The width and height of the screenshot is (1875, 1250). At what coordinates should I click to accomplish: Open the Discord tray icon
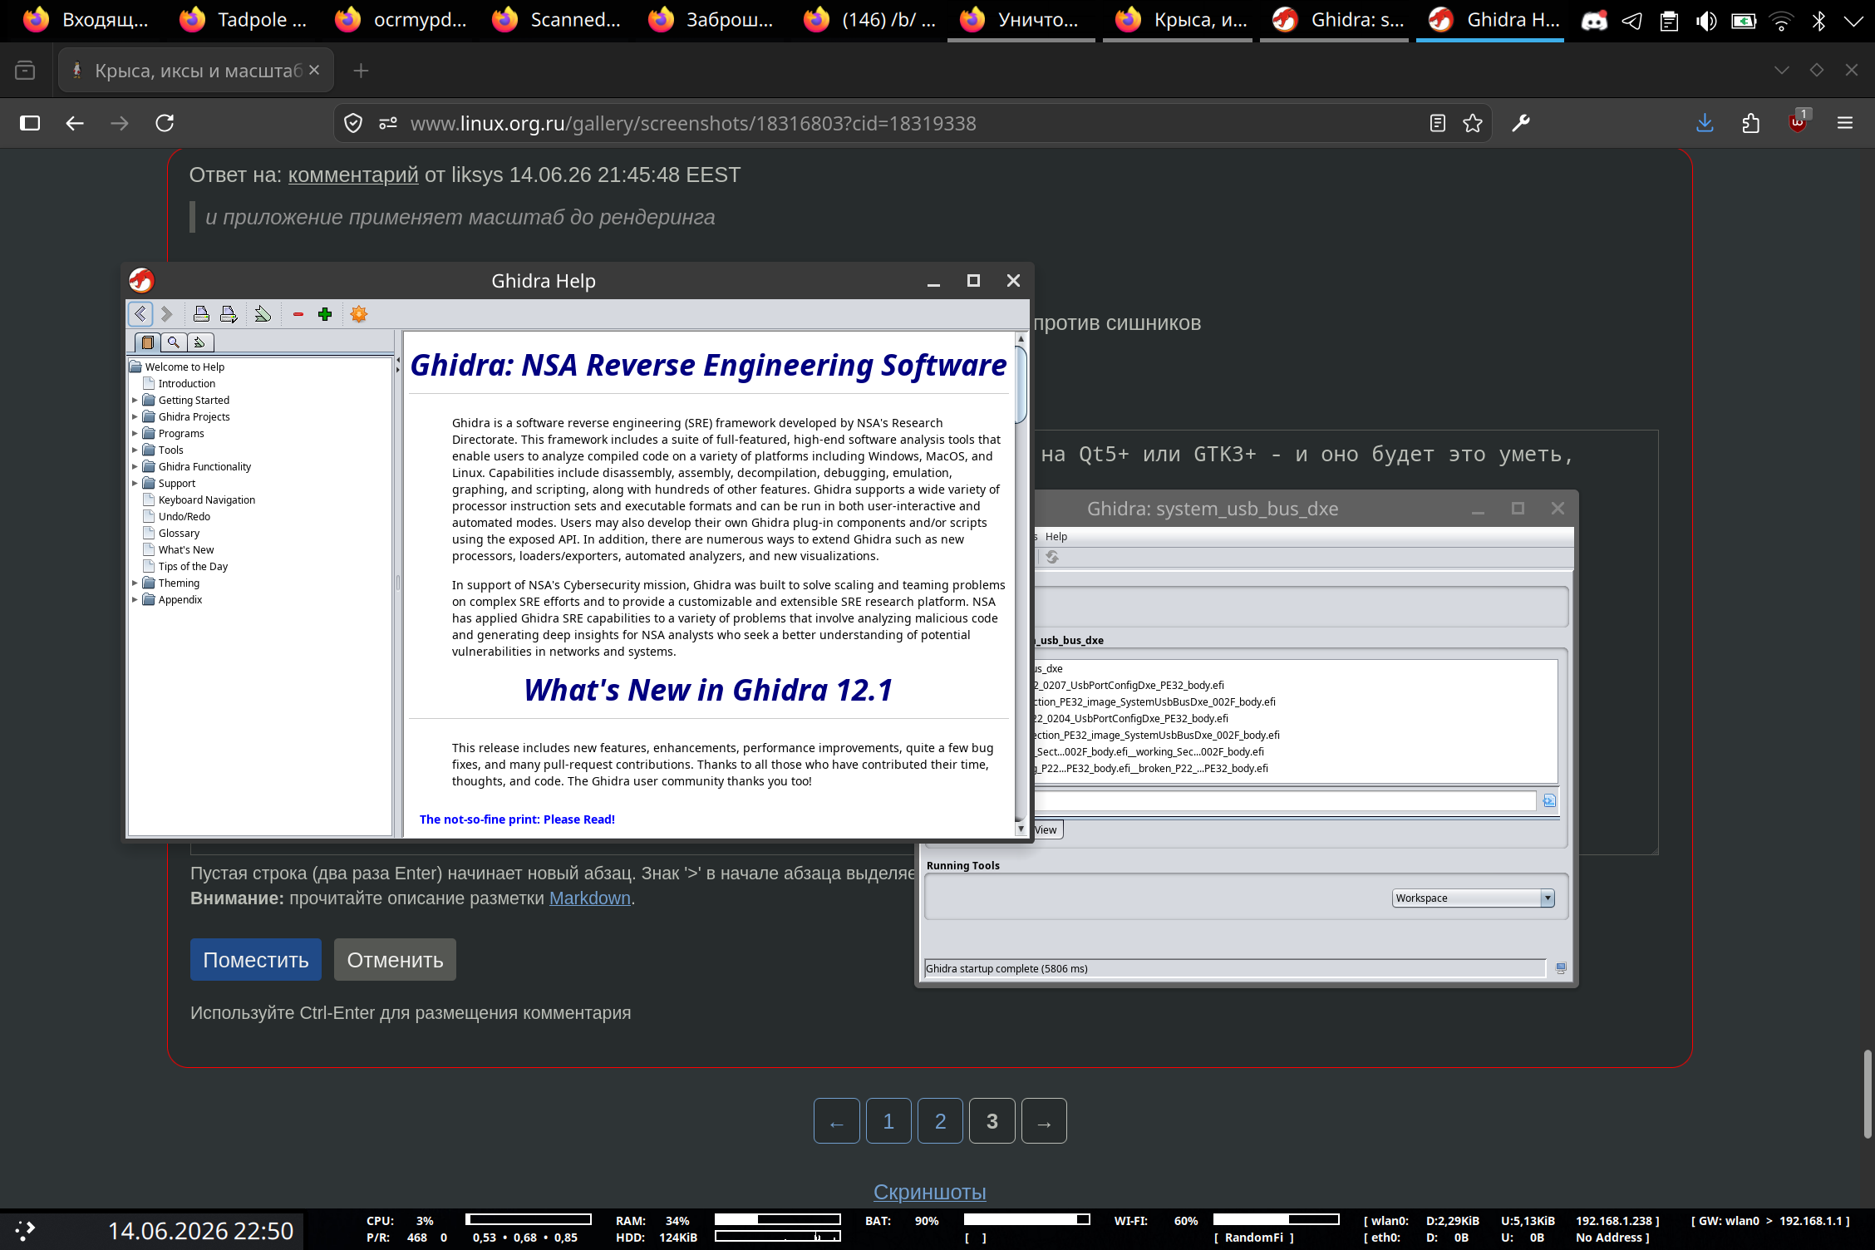[x=1594, y=21]
